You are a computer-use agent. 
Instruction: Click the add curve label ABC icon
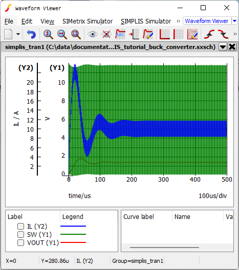(120, 34)
